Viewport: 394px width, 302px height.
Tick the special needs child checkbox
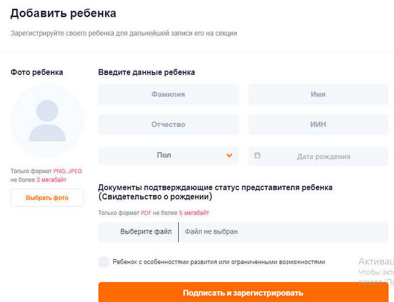click(104, 262)
